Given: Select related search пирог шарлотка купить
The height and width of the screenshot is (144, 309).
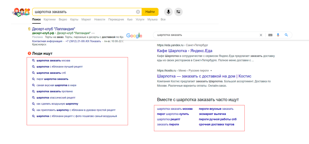Looking at the screenshot, I should click(x=173, y=114).
